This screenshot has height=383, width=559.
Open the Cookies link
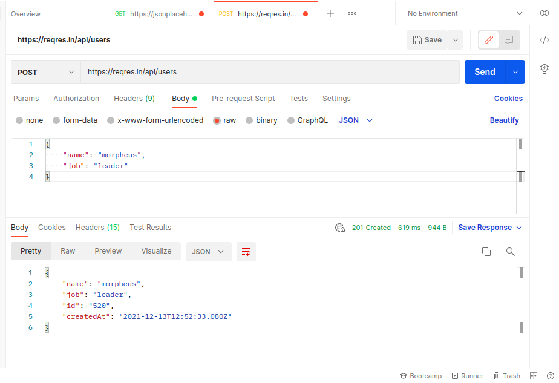(508, 99)
